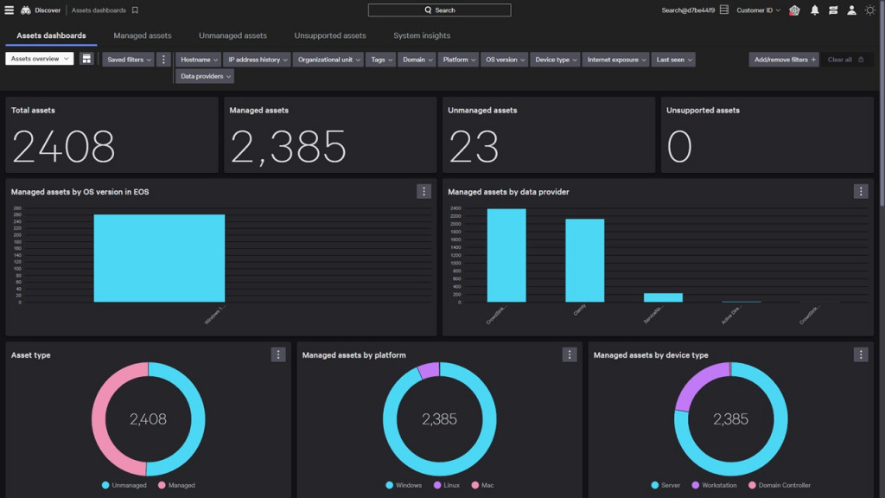Go to the System insights tab
This screenshot has width=885, height=498.
421,35
